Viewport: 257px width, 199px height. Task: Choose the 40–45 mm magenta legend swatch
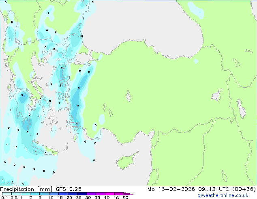tap(110, 194)
